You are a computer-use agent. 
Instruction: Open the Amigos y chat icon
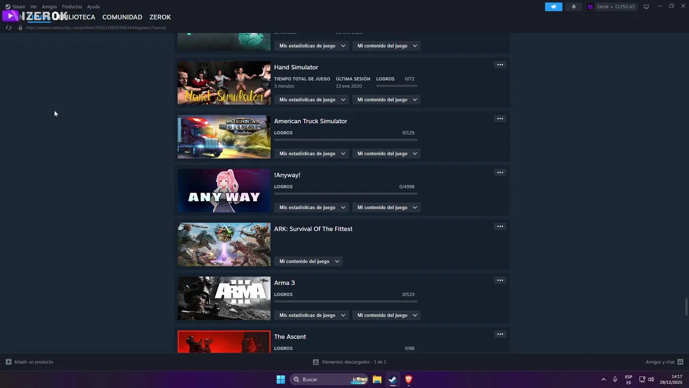680,362
